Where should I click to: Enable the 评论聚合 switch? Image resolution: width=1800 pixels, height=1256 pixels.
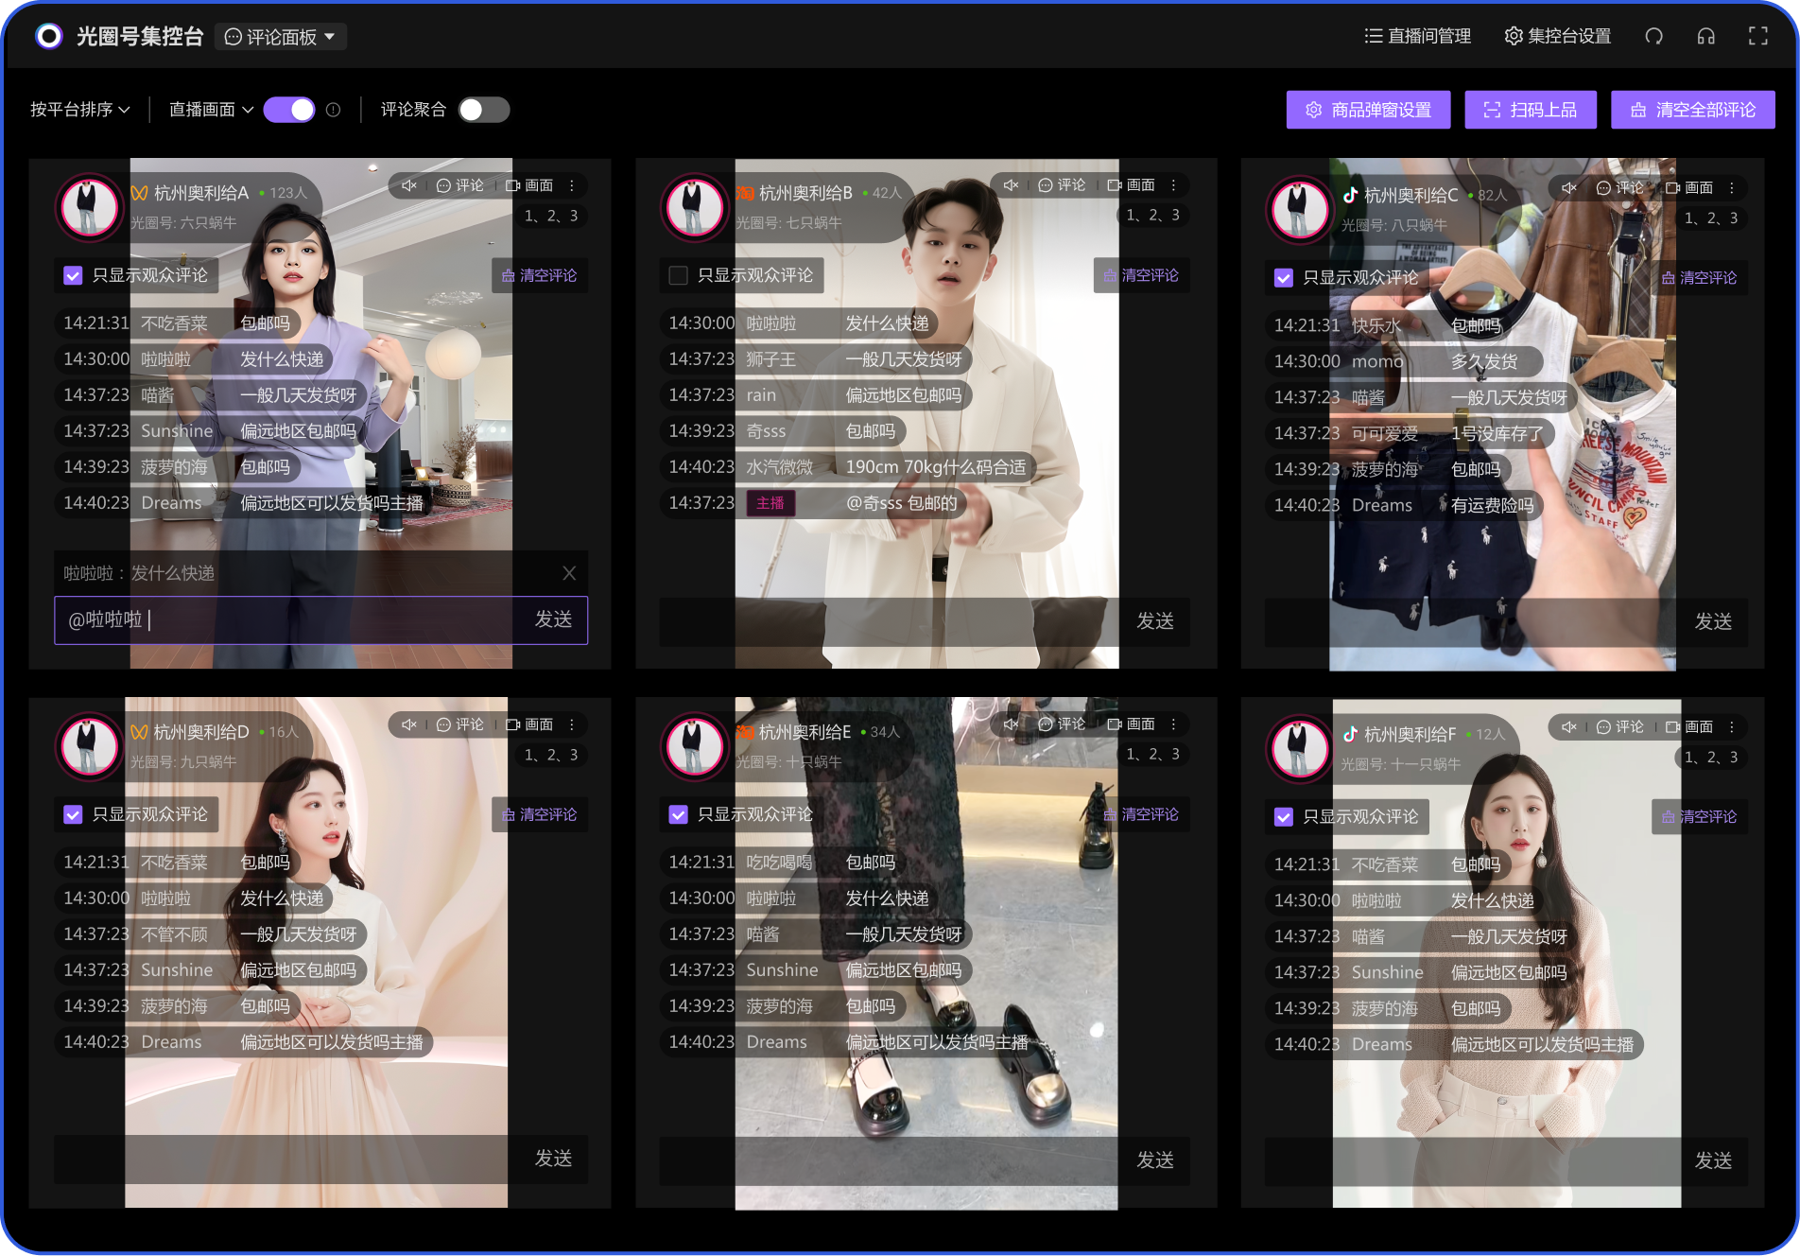[x=483, y=110]
